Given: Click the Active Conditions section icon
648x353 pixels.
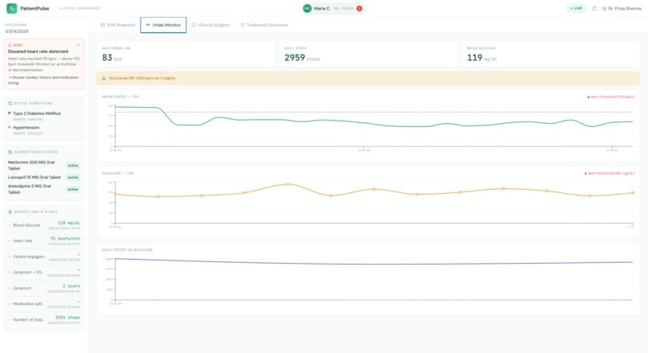Looking at the screenshot, I should pos(10,104).
